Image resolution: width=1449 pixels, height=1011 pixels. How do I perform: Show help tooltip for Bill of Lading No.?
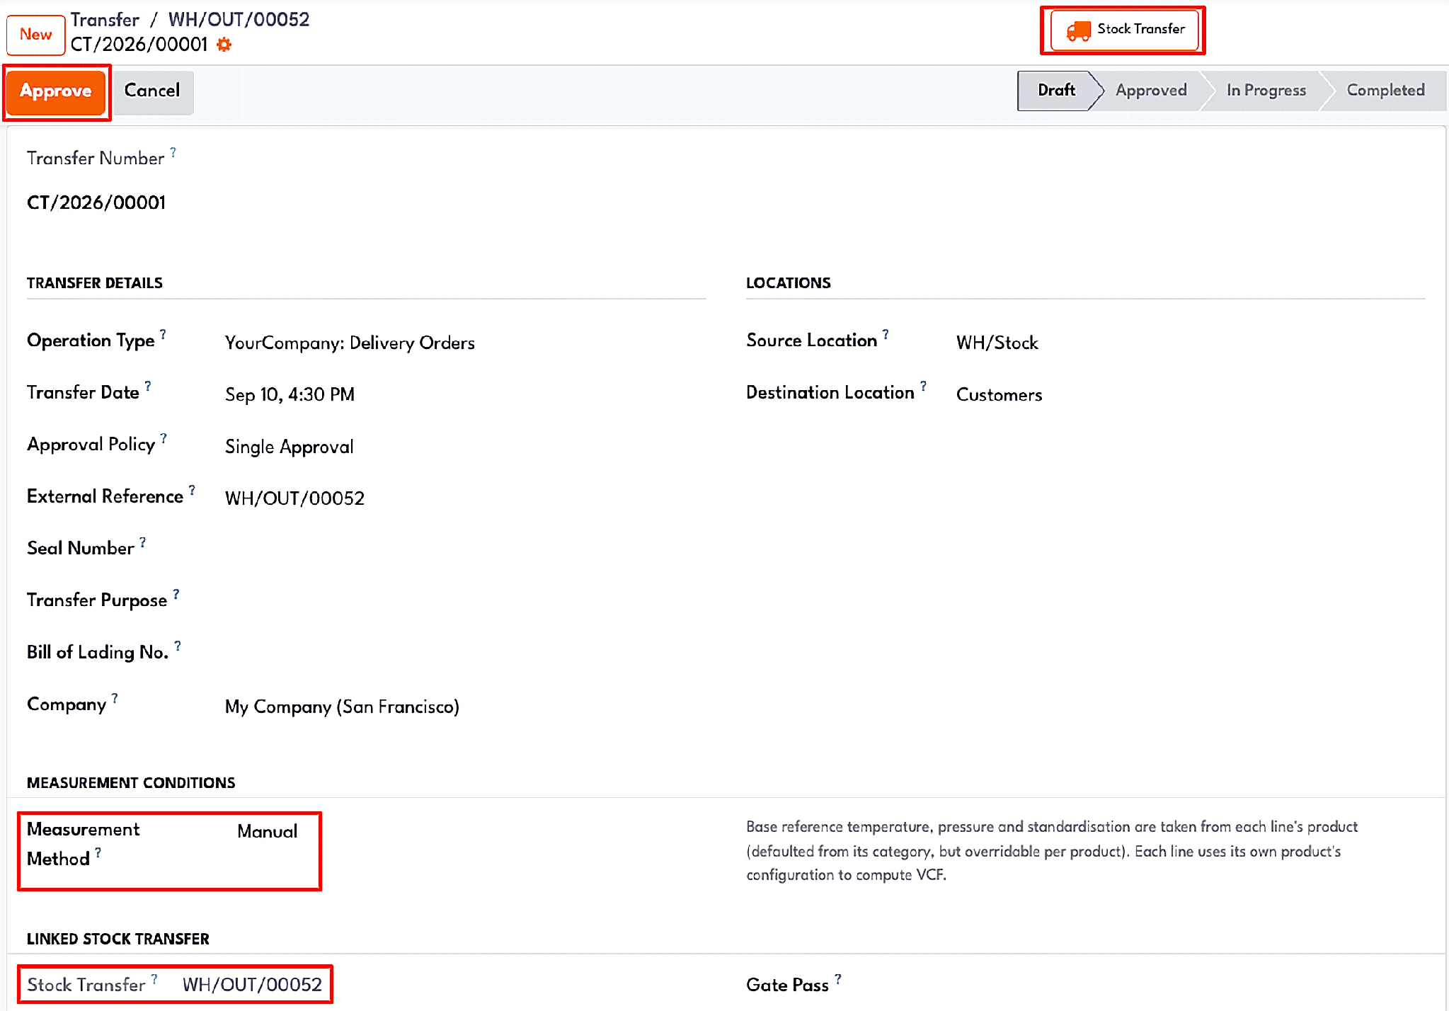[178, 646]
